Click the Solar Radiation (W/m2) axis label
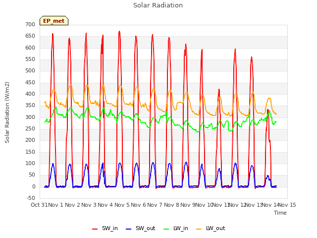Image resolution: width=317 pixels, height=238 pixels. click(x=7, y=113)
